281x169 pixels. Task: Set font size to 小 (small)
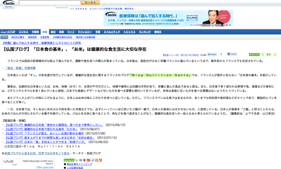tap(275, 55)
